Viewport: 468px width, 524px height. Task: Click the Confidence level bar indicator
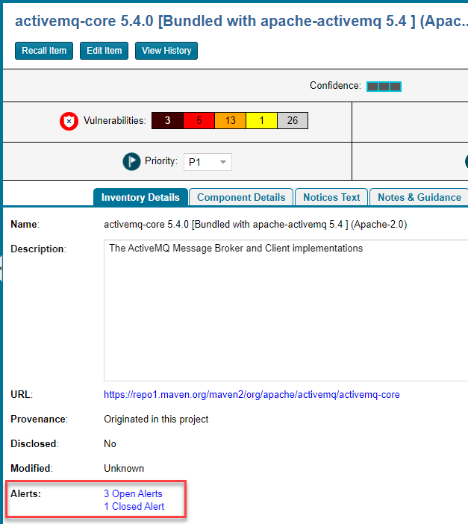[384, 87]
